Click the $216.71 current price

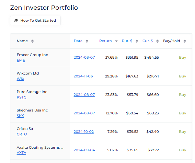153,76
